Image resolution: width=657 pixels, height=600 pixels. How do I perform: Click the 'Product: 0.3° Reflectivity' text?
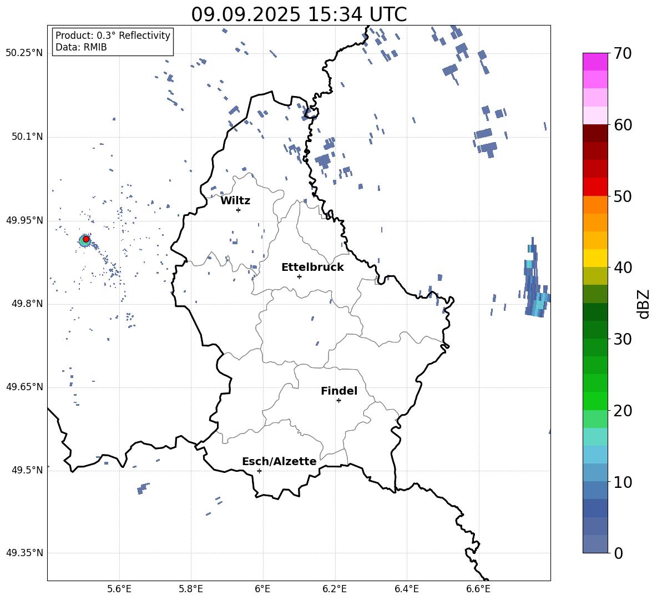113,36
